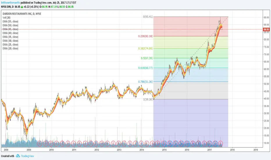Screen dimensions: 271x160
Task: Select the EMA (30, close) indicator label
Action: 10,41
